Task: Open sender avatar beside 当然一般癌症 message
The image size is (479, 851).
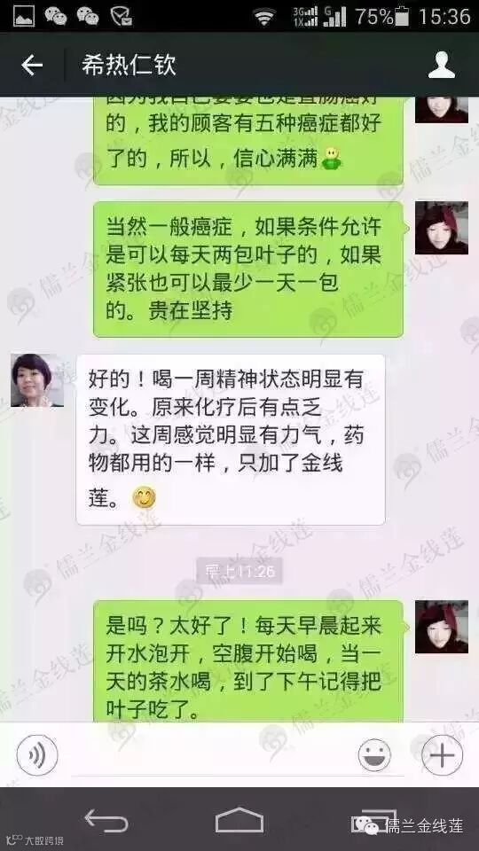Action: coord(442,228)
